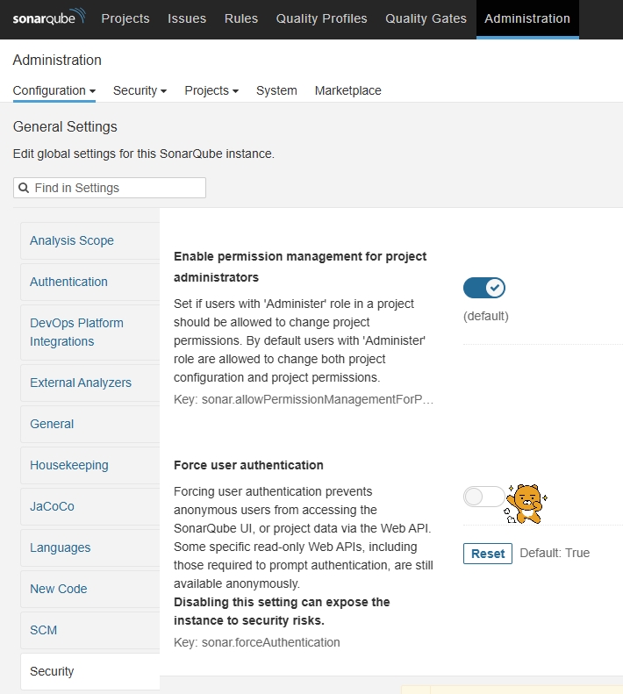
Task: Go to Issues in the top navigation
Action: (187, 18)
